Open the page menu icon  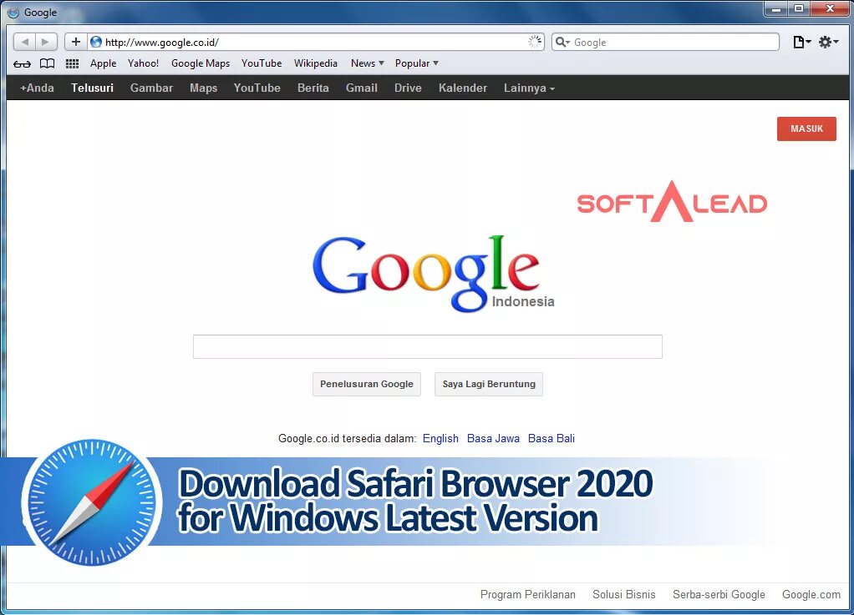click(x=801, y=42)
